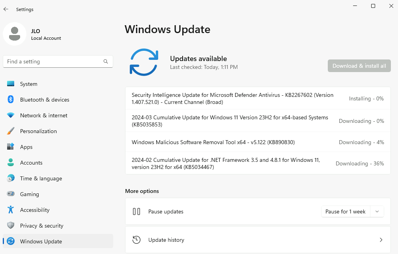Click the Installing - 0% status
The width and height of the screenshot is (398, 254).
click(x=366, y=98)
